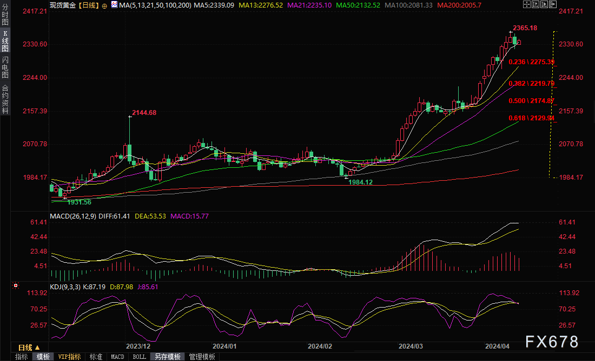Switch to the 指标 tab

pyautogui.click(x=21, y=357)
